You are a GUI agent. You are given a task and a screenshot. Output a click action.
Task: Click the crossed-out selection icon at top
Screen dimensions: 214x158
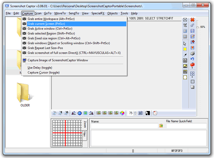click(x=185, y=20)
